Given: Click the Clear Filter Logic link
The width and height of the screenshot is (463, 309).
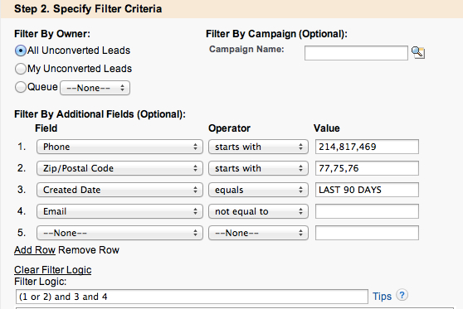Looking at the screenshot, I should pyautogui.click(x=53, y=270).
